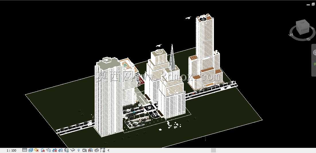The width and height of the screenshot is (316, 153).
Task: Open the steering wheel on the navigation bar
Action: tap(314, 53)
